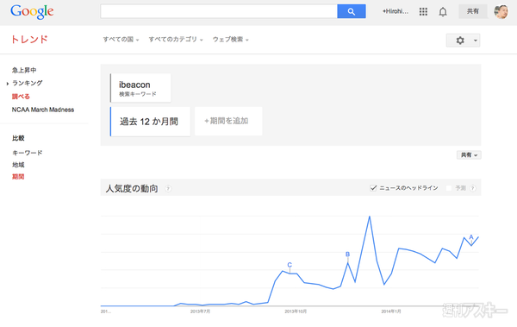This screenshot has height=327, width=517.
Task: Open the ウェブ検索 dropdown
Action: (230, 40)
